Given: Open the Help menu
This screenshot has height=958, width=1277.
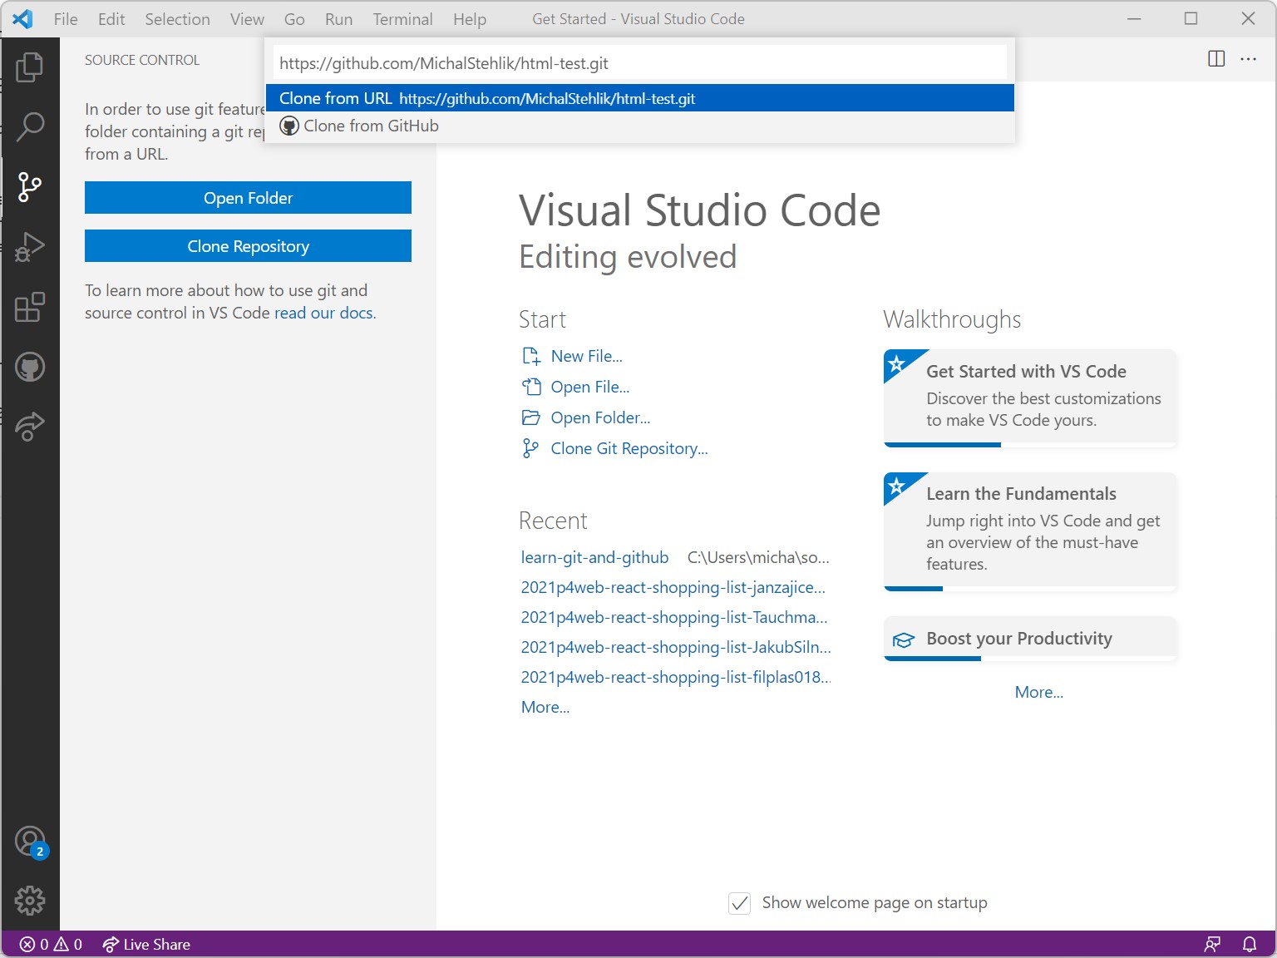Looking at the screenshot, I should click(470, 19).
